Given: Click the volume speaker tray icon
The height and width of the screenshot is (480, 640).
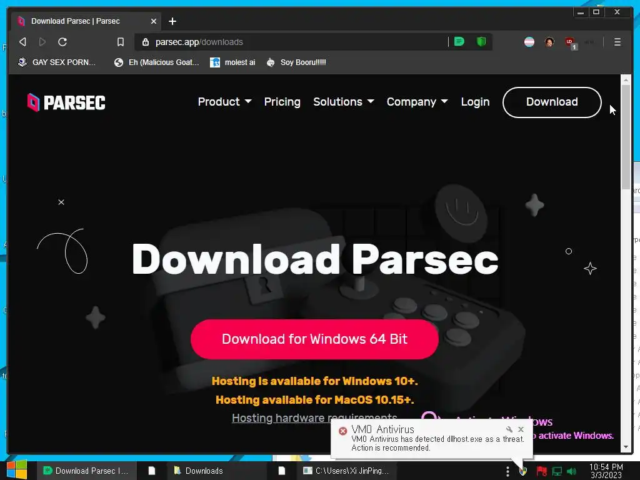Looking at the screenshot, I should [x=571, y=471].
